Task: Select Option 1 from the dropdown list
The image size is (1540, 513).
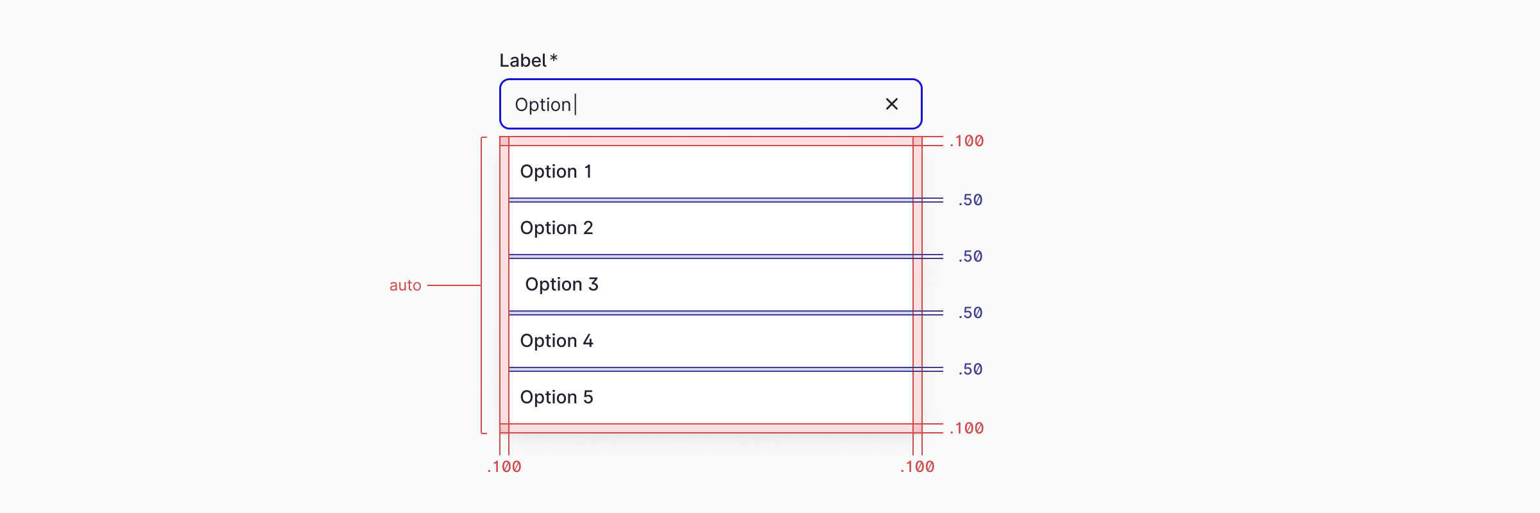Action: click(556, 171)
